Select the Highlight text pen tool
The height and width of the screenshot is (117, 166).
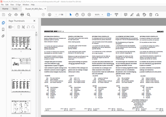[x=132, y=15]
